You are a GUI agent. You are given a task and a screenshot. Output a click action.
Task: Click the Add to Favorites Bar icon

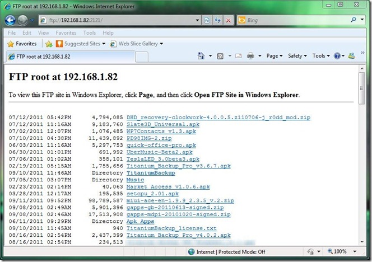(49, 44)
